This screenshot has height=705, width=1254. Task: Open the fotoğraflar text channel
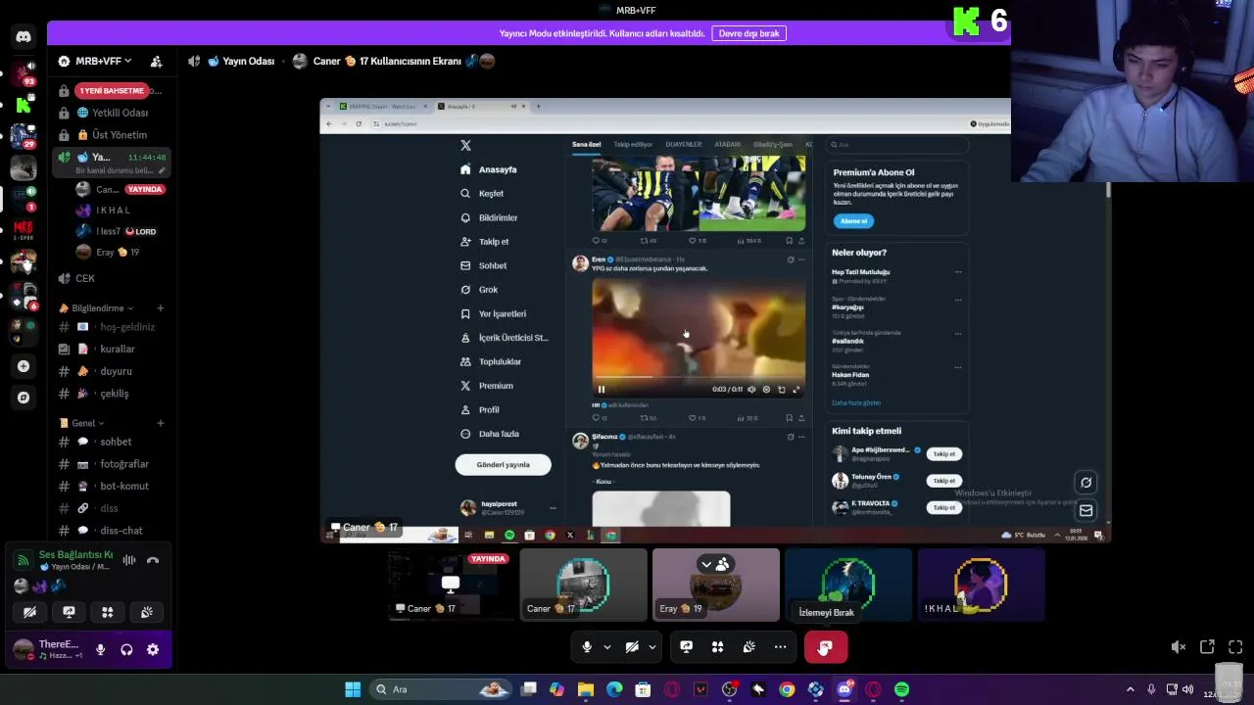pos(113,464)
